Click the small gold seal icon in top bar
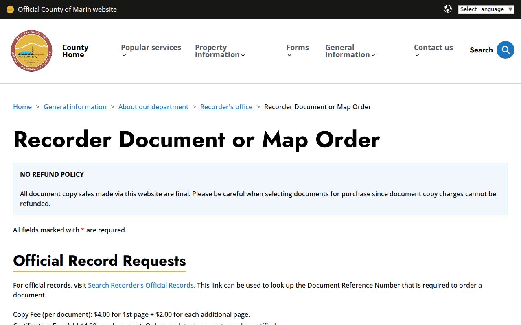Viewport: 521px width, 325px height. tap(10, 9)
